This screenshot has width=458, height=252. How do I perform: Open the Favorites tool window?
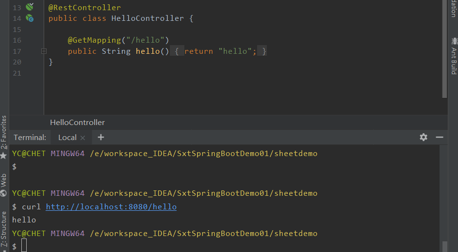coord(3,137)
